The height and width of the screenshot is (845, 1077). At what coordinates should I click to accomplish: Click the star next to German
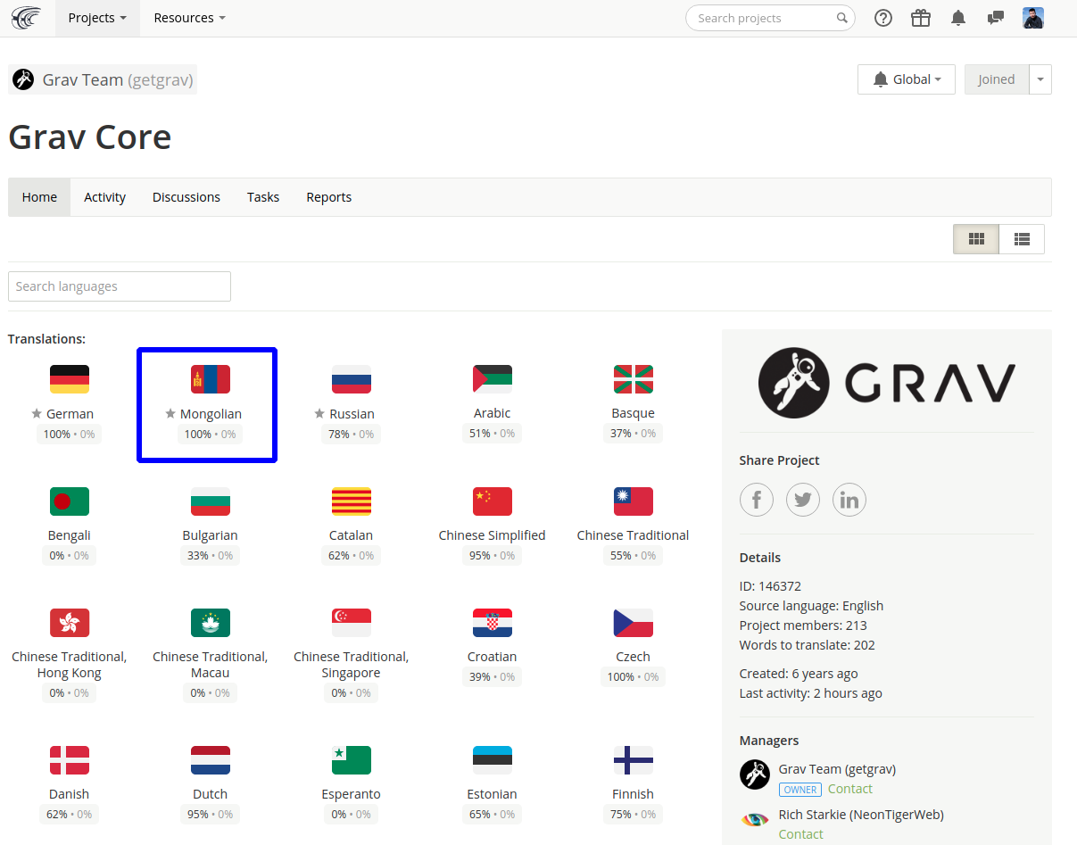pyautogui.click(x=37, y=414)
